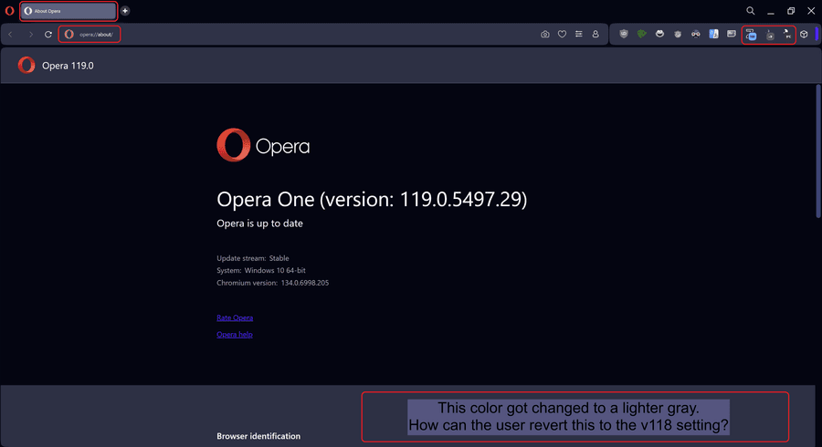The width and height of the screenshot is (822, 447).
Task: Click the extension icon with blue badge
Action: pyautogui.click(x=752, y=35)
